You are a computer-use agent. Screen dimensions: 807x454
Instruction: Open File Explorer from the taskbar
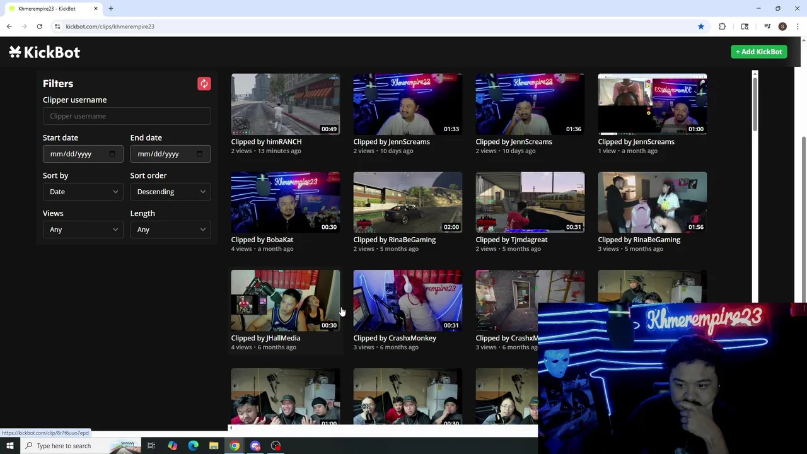coord(214,446)
